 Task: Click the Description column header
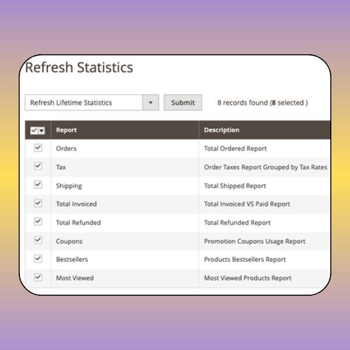tap(222, 130)
